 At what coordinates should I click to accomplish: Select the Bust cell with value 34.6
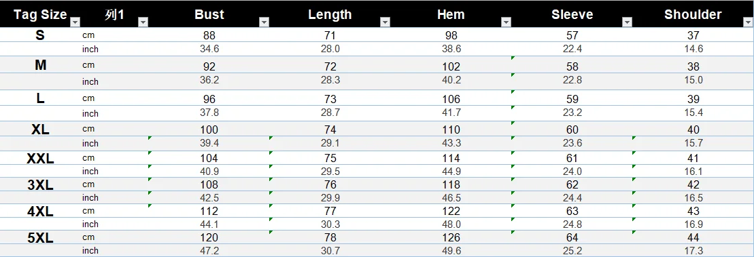209,49
